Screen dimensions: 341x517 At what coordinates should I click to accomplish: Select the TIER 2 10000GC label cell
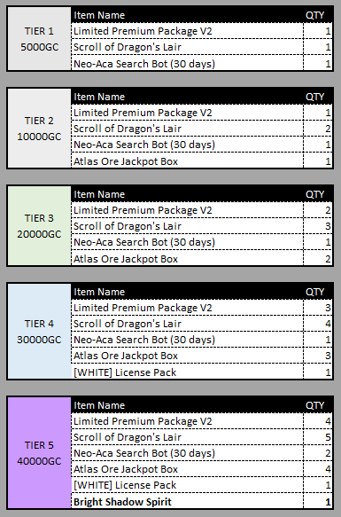click(x=39, y=129)
